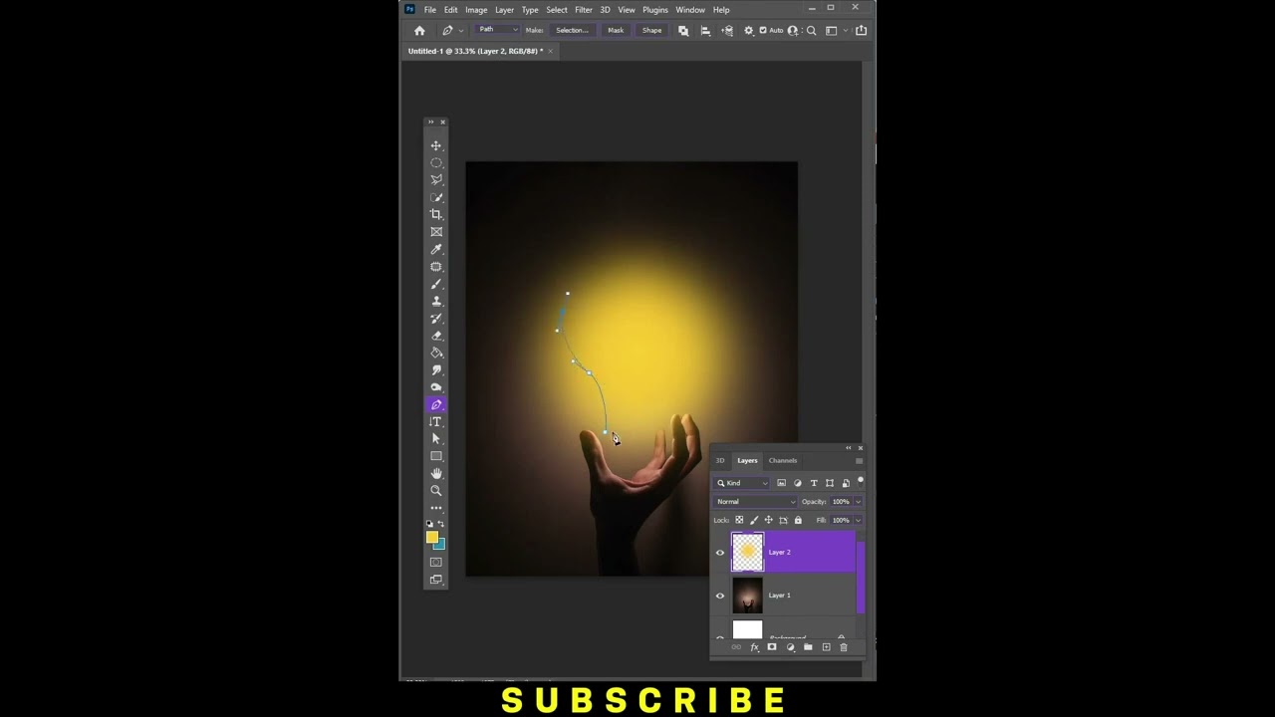The height and width of the screenshot is (717, 1275).
Task: Click the Home icon in options bar
Action: pyautogui.click(x=419, y=30)
